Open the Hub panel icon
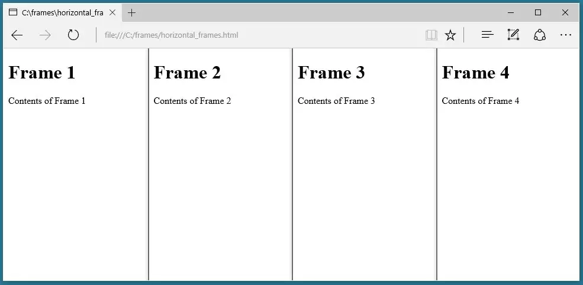Image resolution: width=583 pixels, height=285 pixels. tap(487, 35)
